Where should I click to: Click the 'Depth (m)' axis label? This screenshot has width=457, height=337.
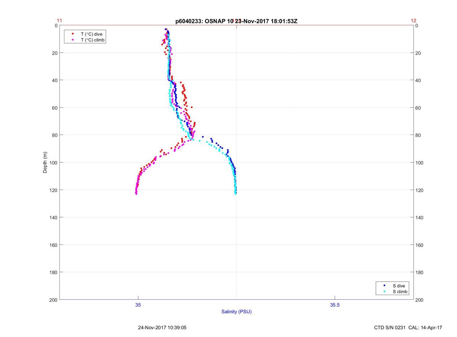(x=45, y=163)
